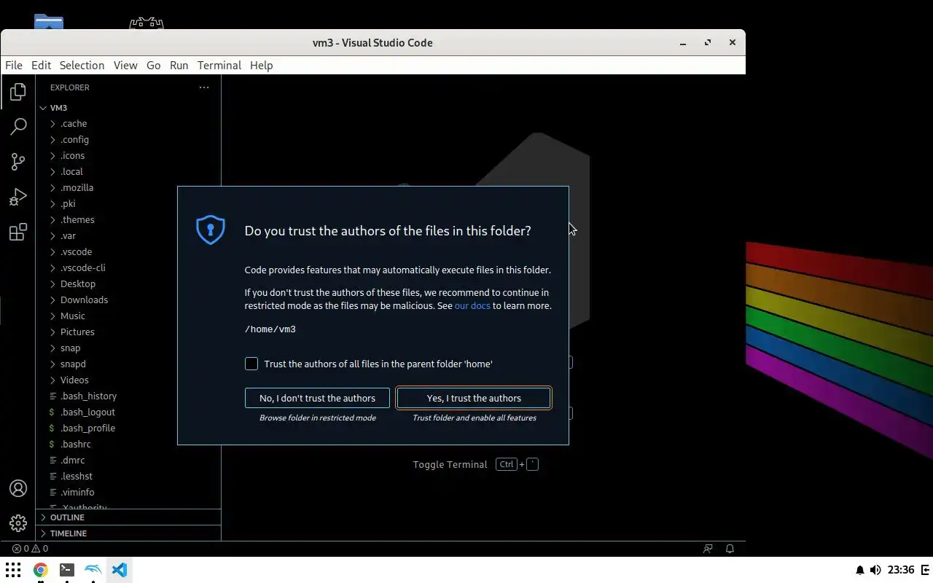Open the Run and Debug view
933x583 pixels.
point(18,197)
